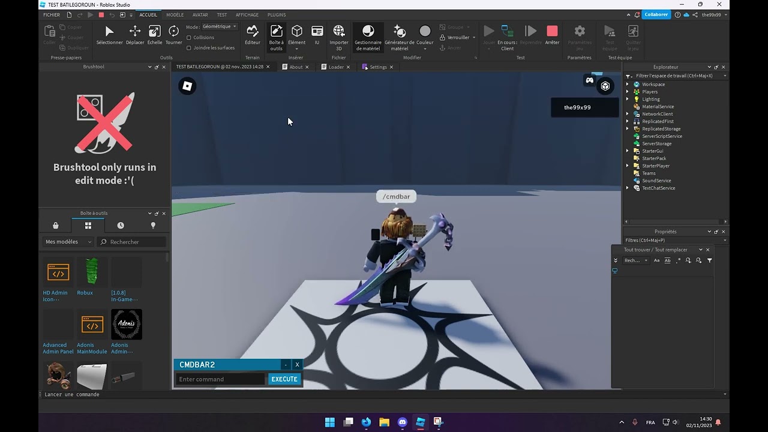Select the ServerScriptService row
This screenshot has height=432, width=768.
662,136
